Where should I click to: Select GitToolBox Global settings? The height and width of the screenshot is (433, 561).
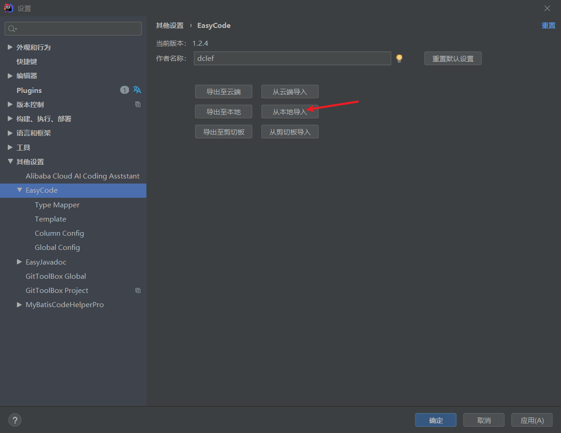[x=56, y=276]
